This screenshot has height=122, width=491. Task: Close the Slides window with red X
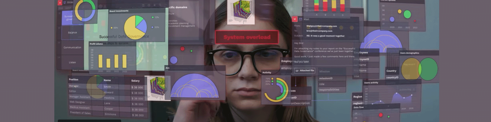[60, 3]
